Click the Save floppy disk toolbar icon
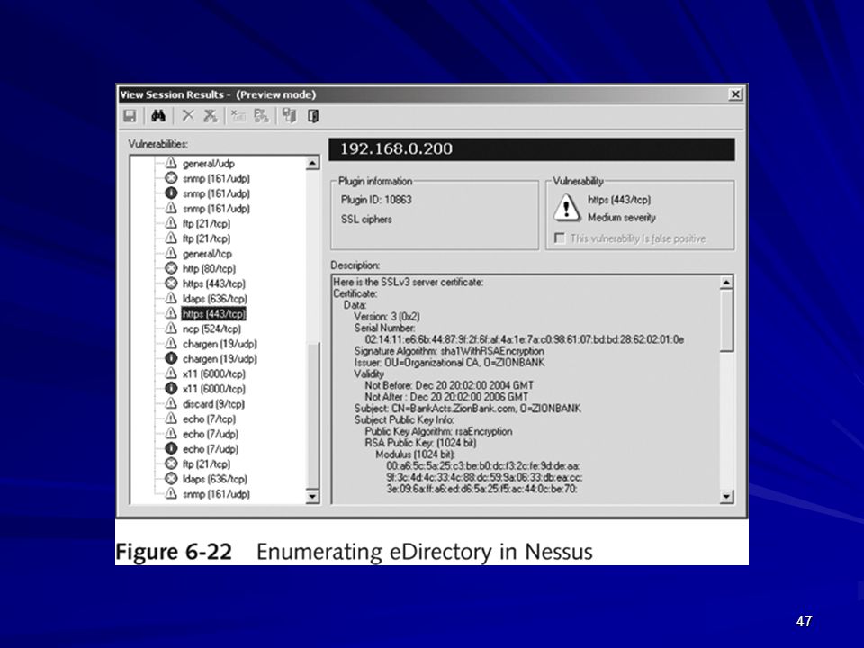Image resolution: width=864 pixels, height=648 pixels. point(130,116)
